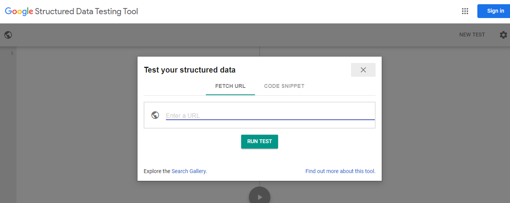Image resolution: width=510 pixels, height=203 pixels.
Task: Click the Google logo
Action: pyautogui.click(x=19, y=12)
